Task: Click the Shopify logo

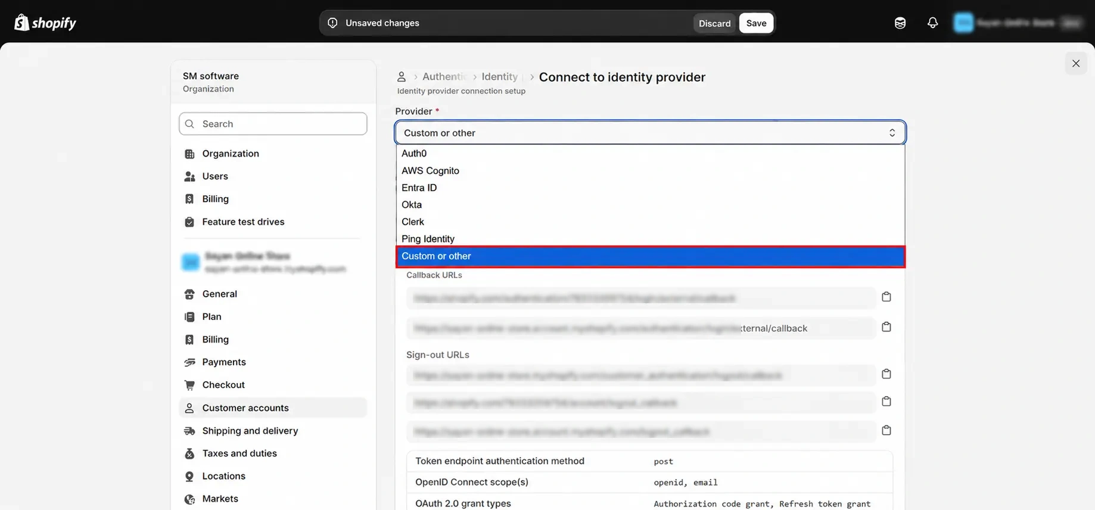Action: [45, 23]
